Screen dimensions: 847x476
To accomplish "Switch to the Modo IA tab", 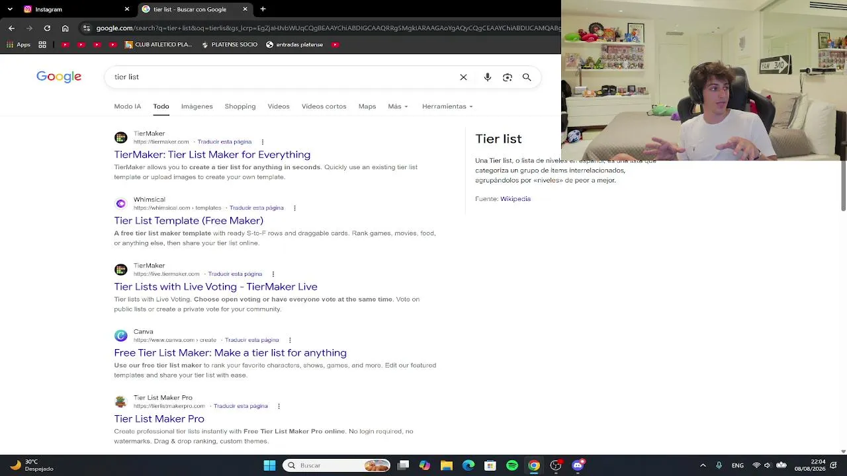I will pyautogui.click(x=127, y=106).
